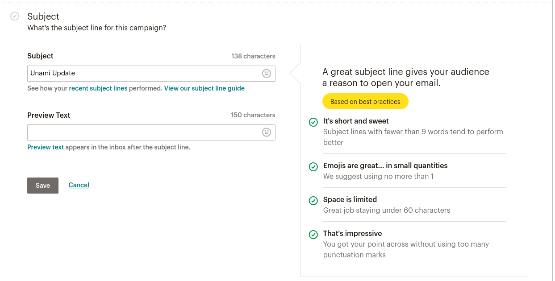Click the Based on best practices badge
The height and width of the screenshot is (281, 555).
(x=365, y=102)
